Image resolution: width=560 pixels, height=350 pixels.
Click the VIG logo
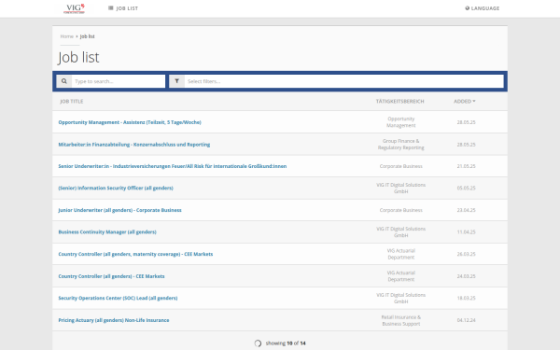74,8
